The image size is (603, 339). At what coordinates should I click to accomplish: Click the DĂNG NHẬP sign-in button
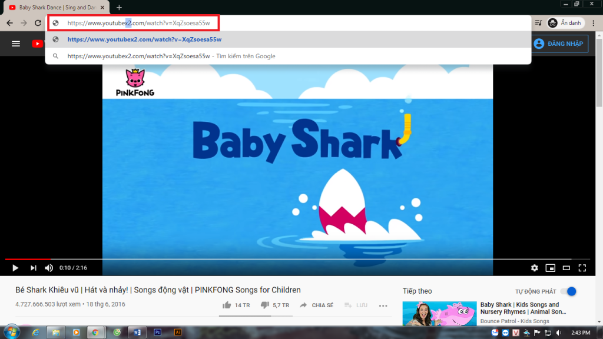(559, 43)
